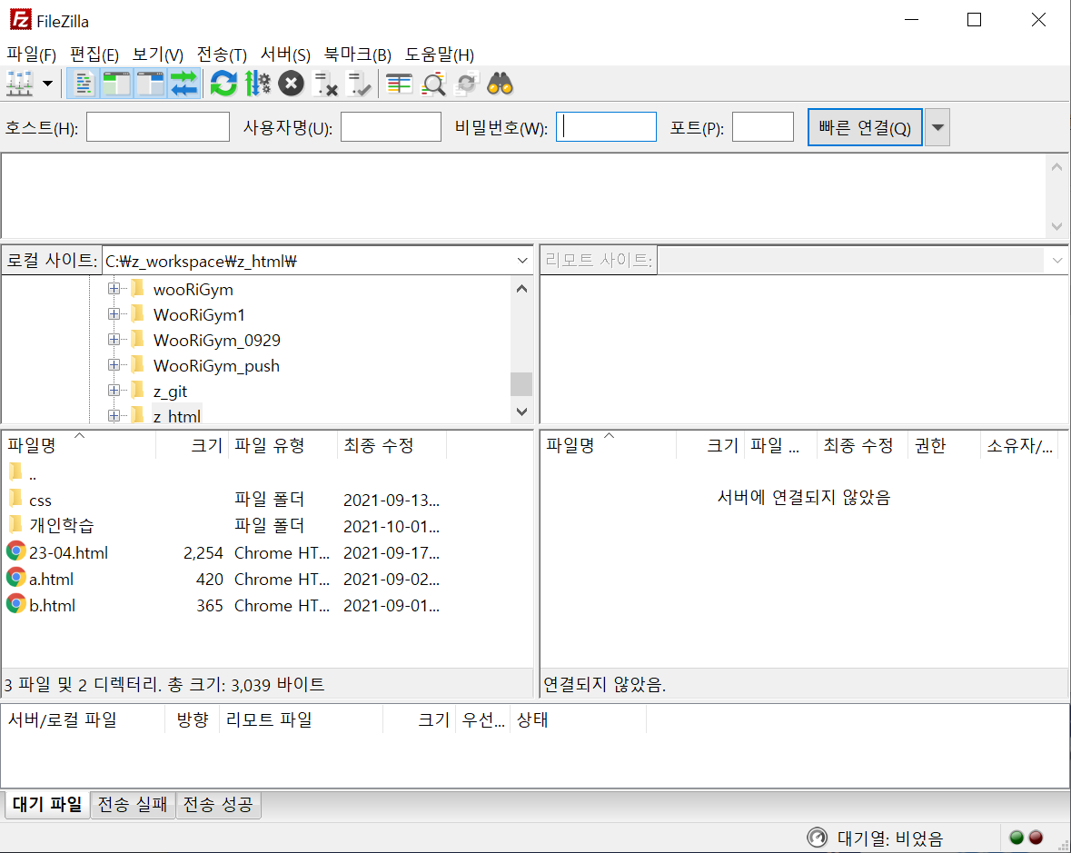Toggle remote directory tree display
This screenshot has height=853, width=1071.
pos(150,84)
